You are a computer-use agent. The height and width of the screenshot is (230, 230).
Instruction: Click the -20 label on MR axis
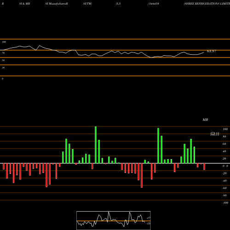pyautogui.click(x=224, y=173)
